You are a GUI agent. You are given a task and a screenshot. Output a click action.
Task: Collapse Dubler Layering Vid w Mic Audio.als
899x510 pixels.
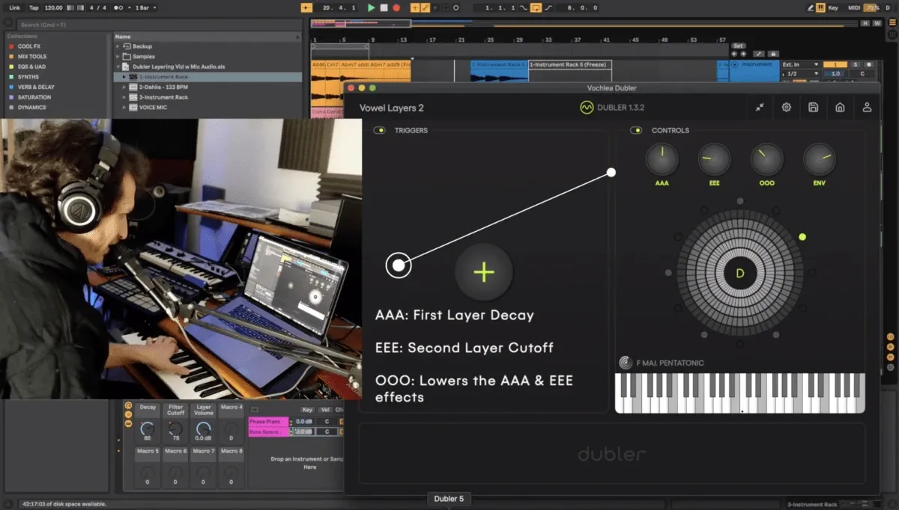coord(118,67)
